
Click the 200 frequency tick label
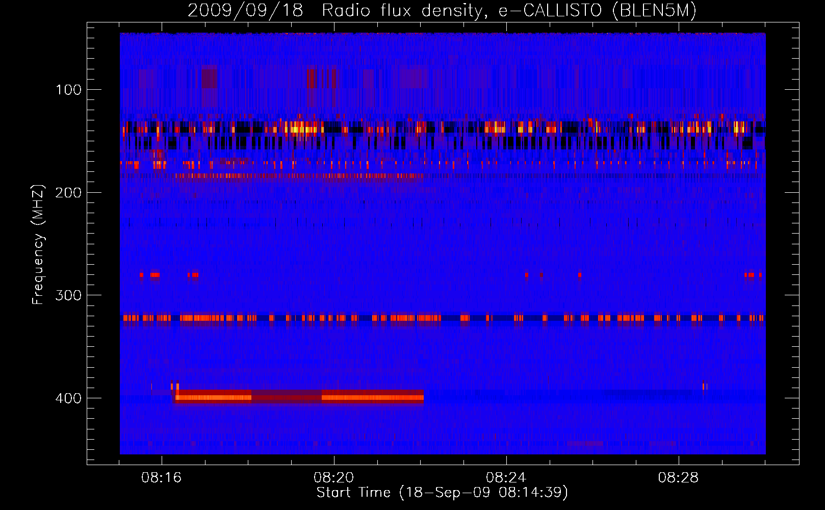pos(68,193)
